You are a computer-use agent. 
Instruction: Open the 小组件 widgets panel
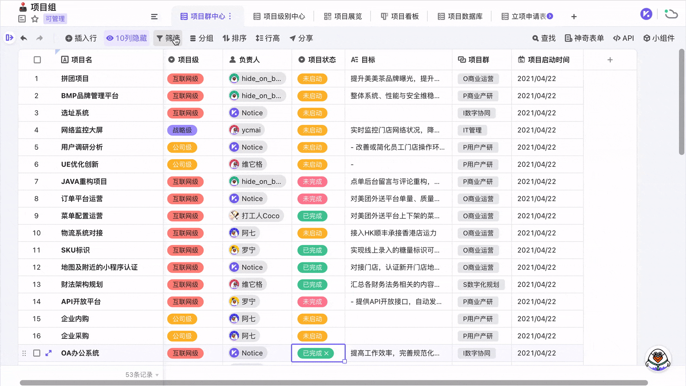tap(659, 38)
